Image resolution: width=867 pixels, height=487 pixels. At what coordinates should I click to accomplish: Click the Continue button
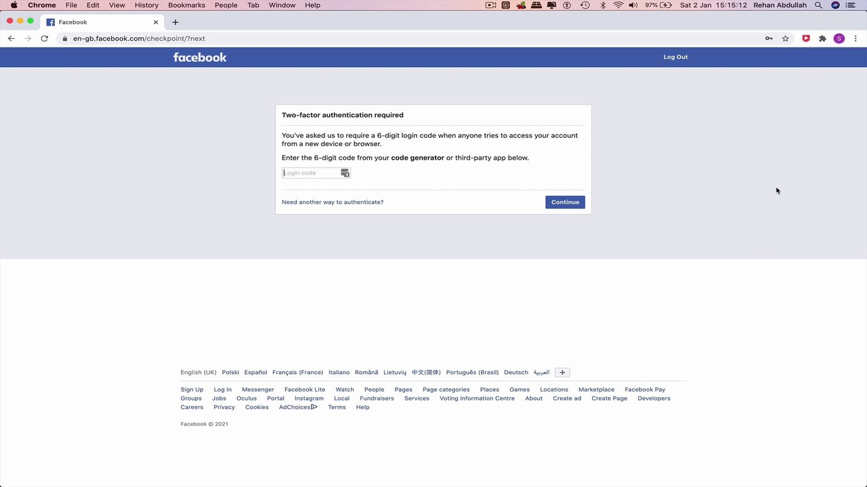565,202
